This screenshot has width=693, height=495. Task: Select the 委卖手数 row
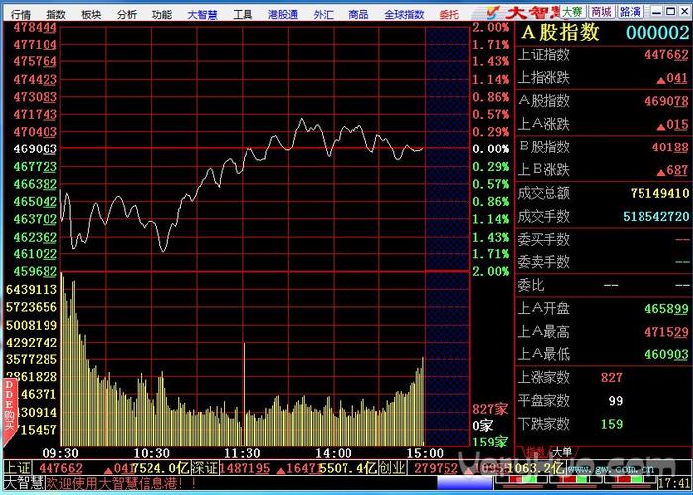(x=603, y=262)
